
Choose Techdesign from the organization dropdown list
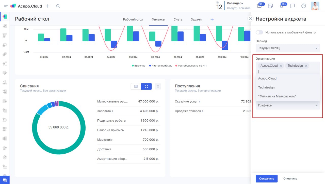coord(288,87)
